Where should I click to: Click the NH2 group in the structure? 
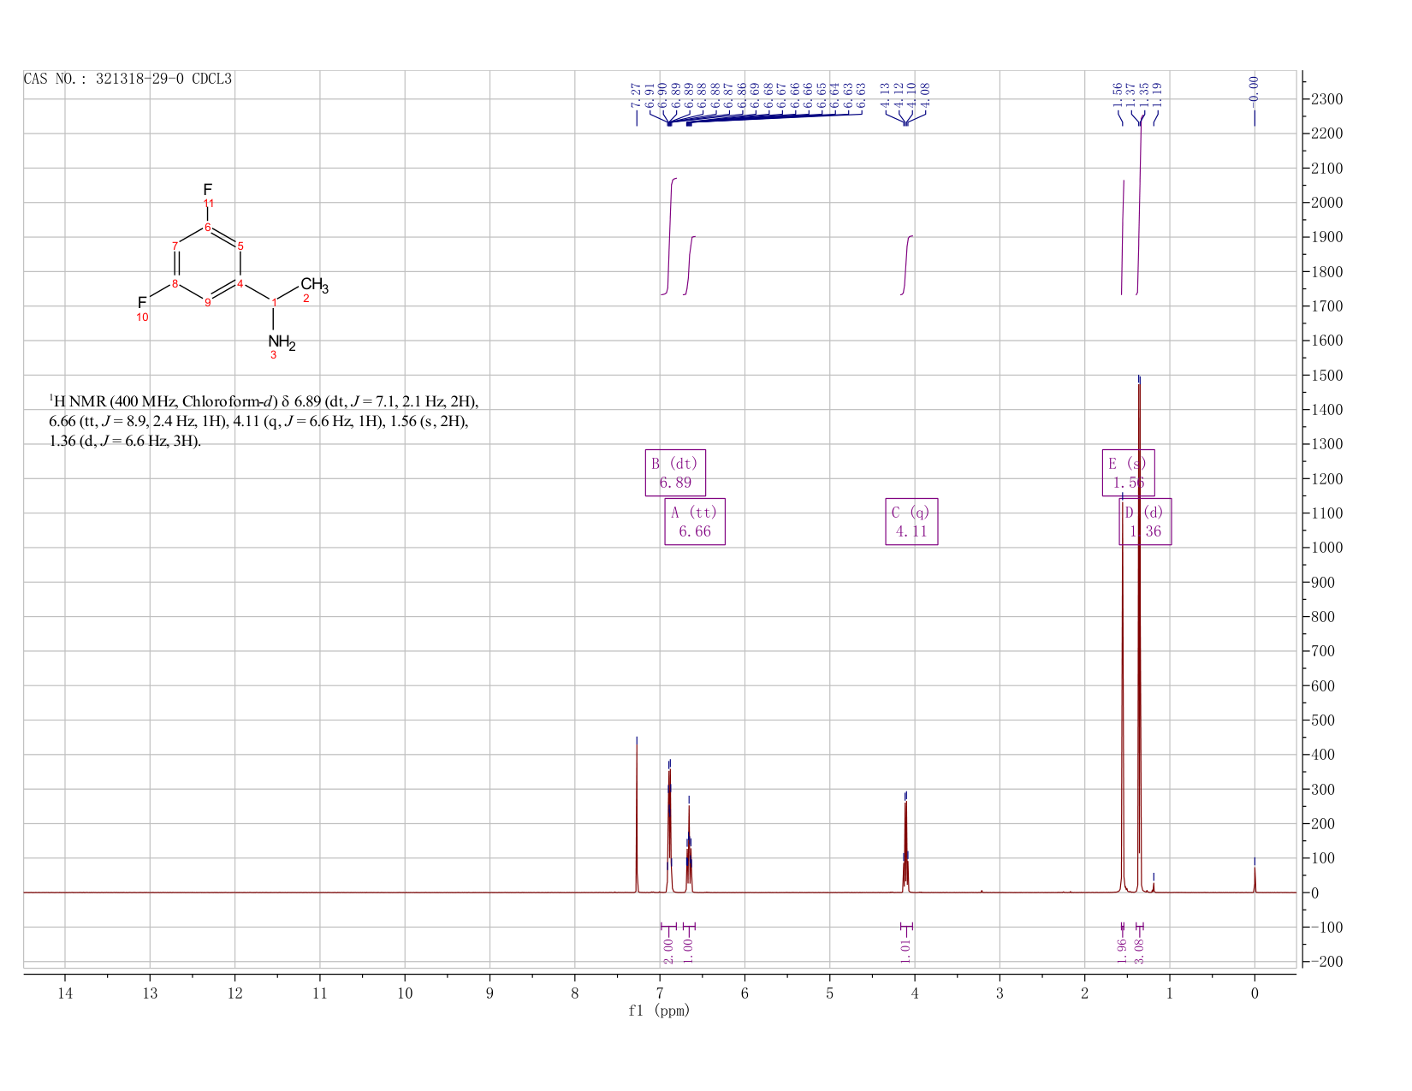(282, 342)
